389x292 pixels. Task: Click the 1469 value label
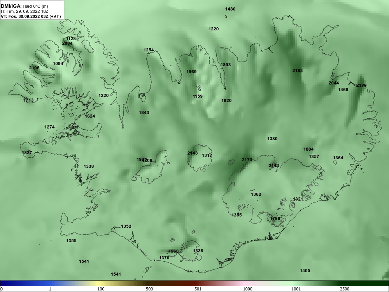point(343,90)
